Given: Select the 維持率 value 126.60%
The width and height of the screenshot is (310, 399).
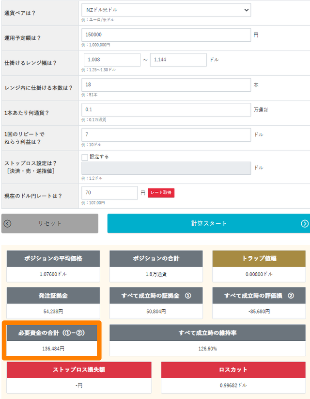Looking at the screenshot, I should coord(207,349).
